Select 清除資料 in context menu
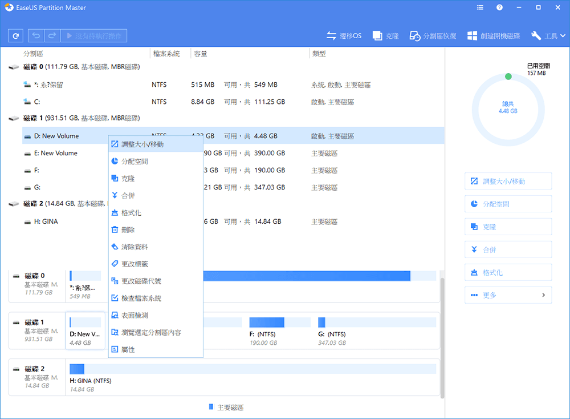The image size is (570, 419). click(156, 247)
